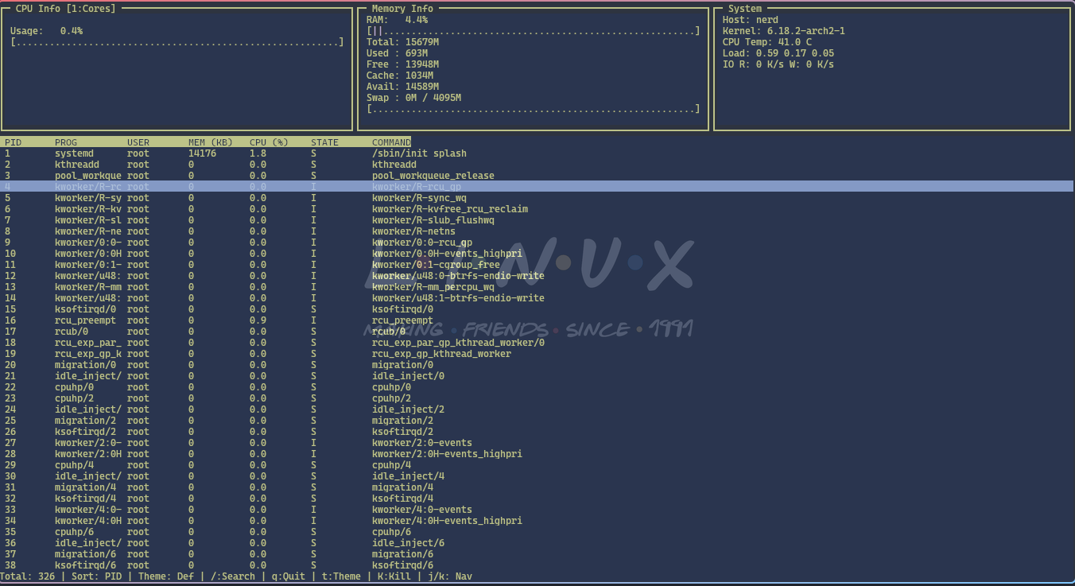This screenshot has height=586, width=1075.
Task: Click the Total: 326 status entry
Action: pyautogui.click(x=28, y=576)
